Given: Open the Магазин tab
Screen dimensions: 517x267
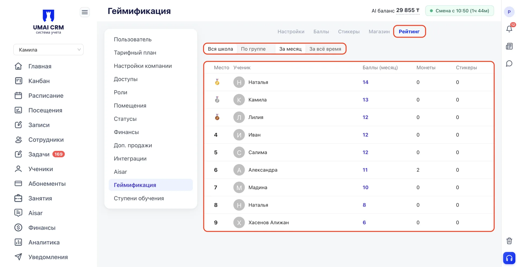Looking at the screenshot, I should (379, 31).
